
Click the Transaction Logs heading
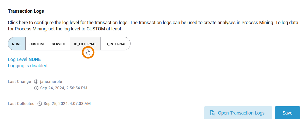26,11
